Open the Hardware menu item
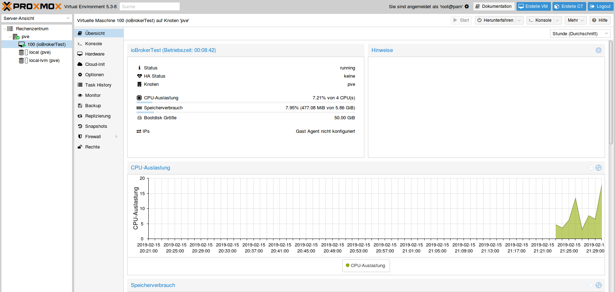 tap(99, 54)
